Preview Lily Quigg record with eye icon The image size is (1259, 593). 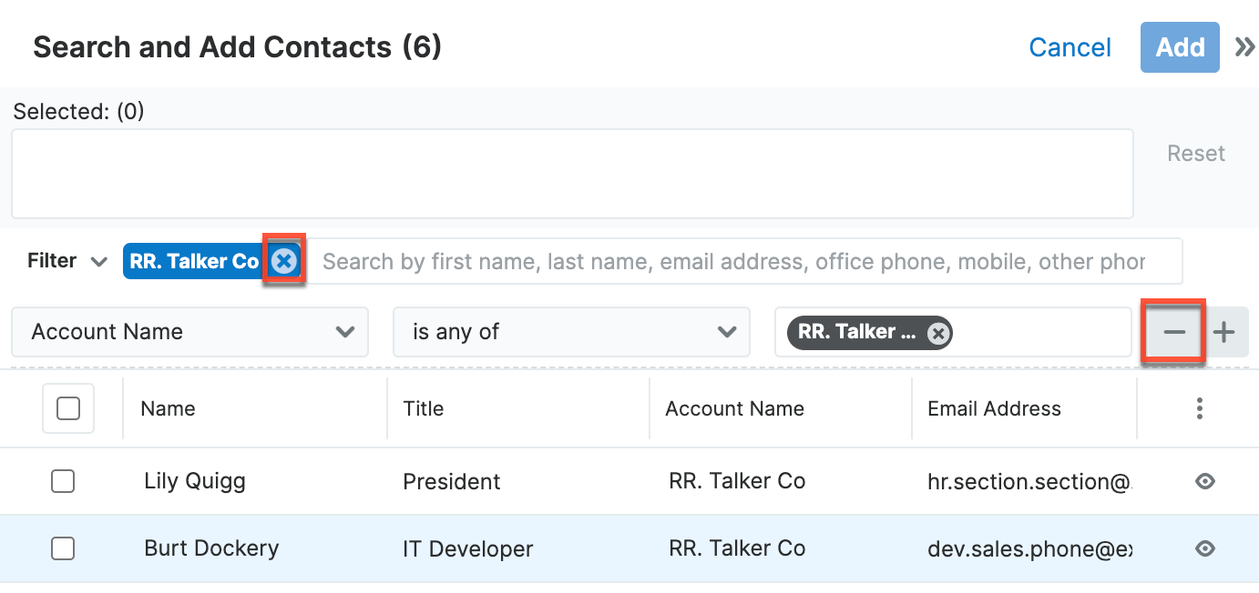click(1205, 481)
